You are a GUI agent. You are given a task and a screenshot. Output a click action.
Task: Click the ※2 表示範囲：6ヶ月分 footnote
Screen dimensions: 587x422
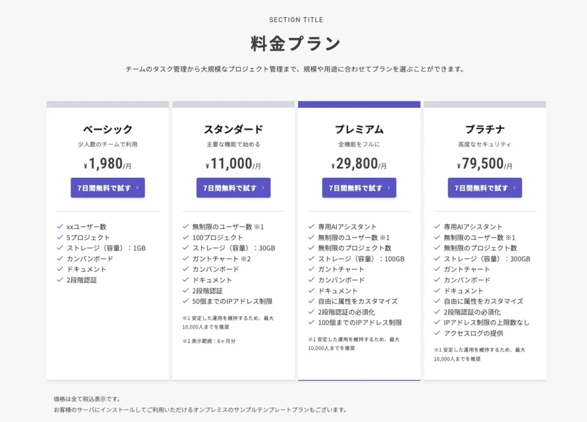pos(209,341)
